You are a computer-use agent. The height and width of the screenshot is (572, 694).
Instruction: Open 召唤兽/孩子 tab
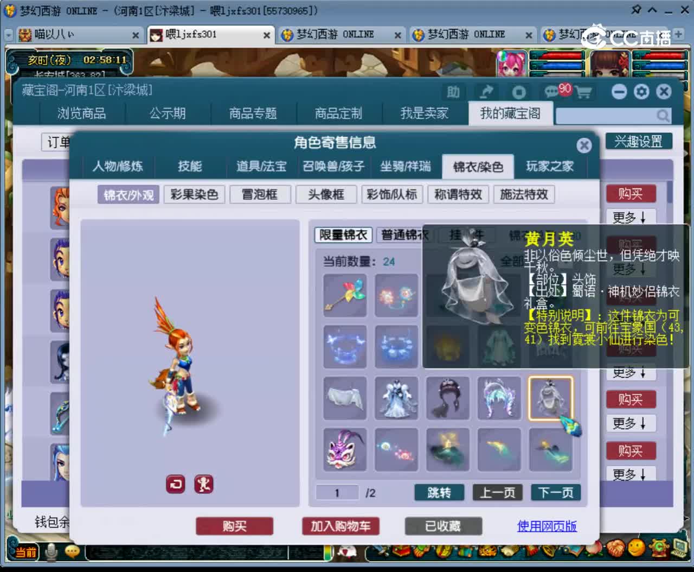(333, 166)
